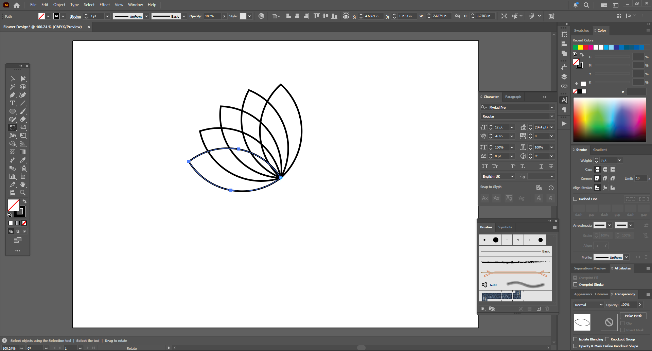Select the Hand tool
652x351 pixels.
(23, 185)
